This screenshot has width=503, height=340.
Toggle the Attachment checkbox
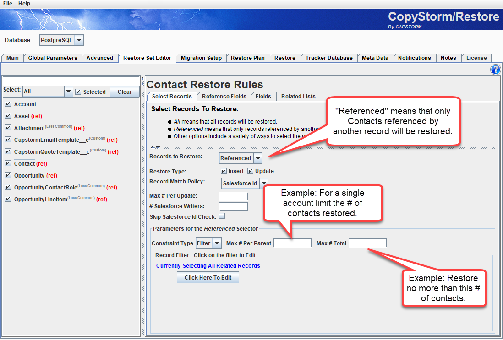(x=8, y=128)
